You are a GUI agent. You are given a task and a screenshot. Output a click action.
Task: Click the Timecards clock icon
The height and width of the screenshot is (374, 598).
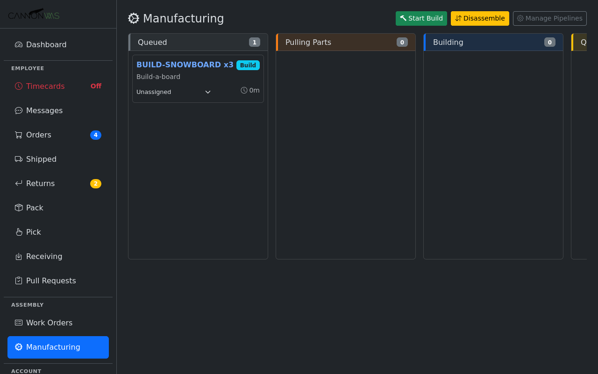click(x=19, y=86)
